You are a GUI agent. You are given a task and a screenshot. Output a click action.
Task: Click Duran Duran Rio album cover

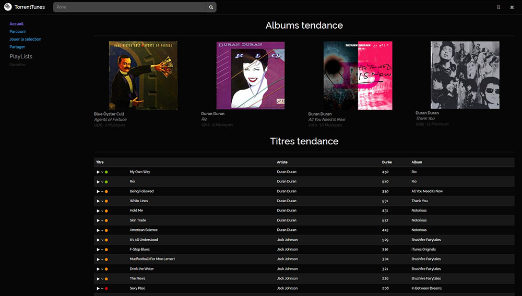point(251,76)
